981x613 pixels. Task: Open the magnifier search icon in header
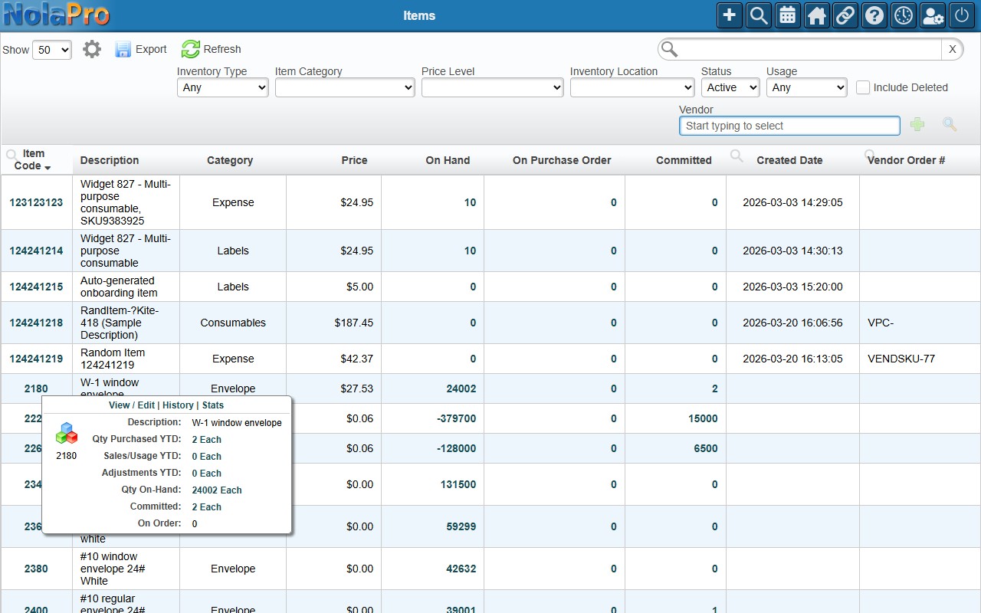pos(759,15)
